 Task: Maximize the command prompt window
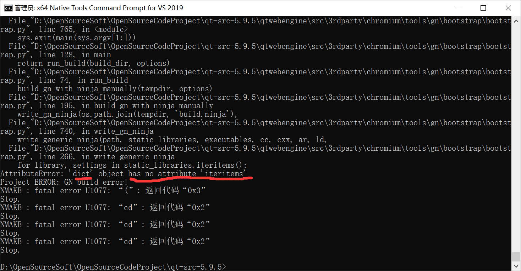click(483, 8)
